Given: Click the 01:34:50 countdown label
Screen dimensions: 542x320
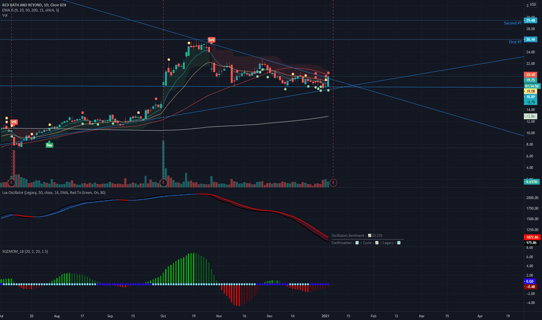Looking at the screenshot, I should (532, 86).
